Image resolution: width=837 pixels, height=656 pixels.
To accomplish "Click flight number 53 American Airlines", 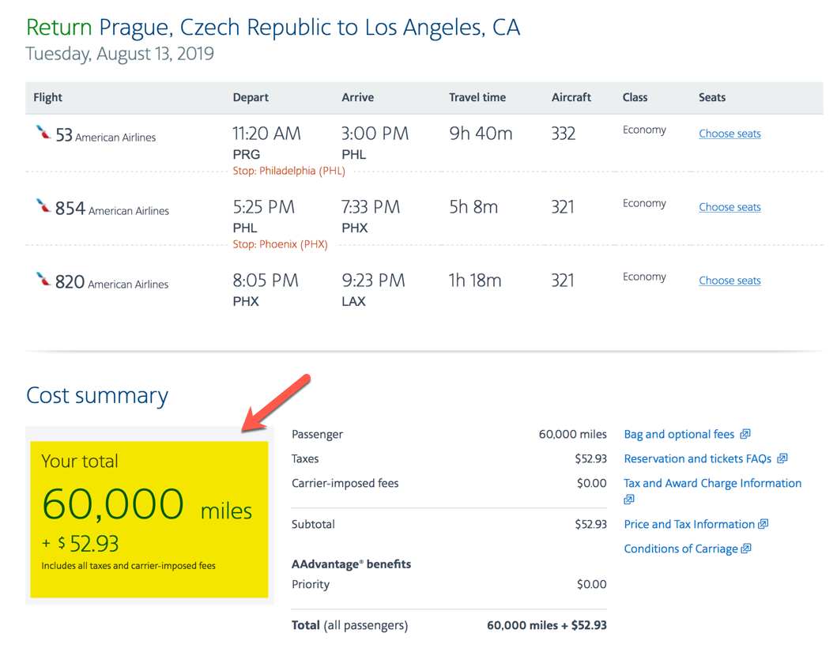I will 105,135.
